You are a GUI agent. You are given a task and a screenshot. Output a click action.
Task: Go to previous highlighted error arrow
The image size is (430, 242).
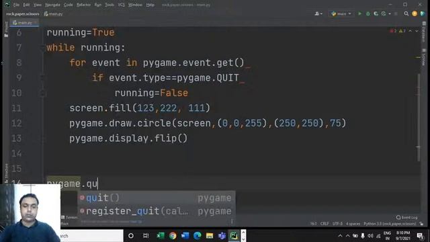411,31
